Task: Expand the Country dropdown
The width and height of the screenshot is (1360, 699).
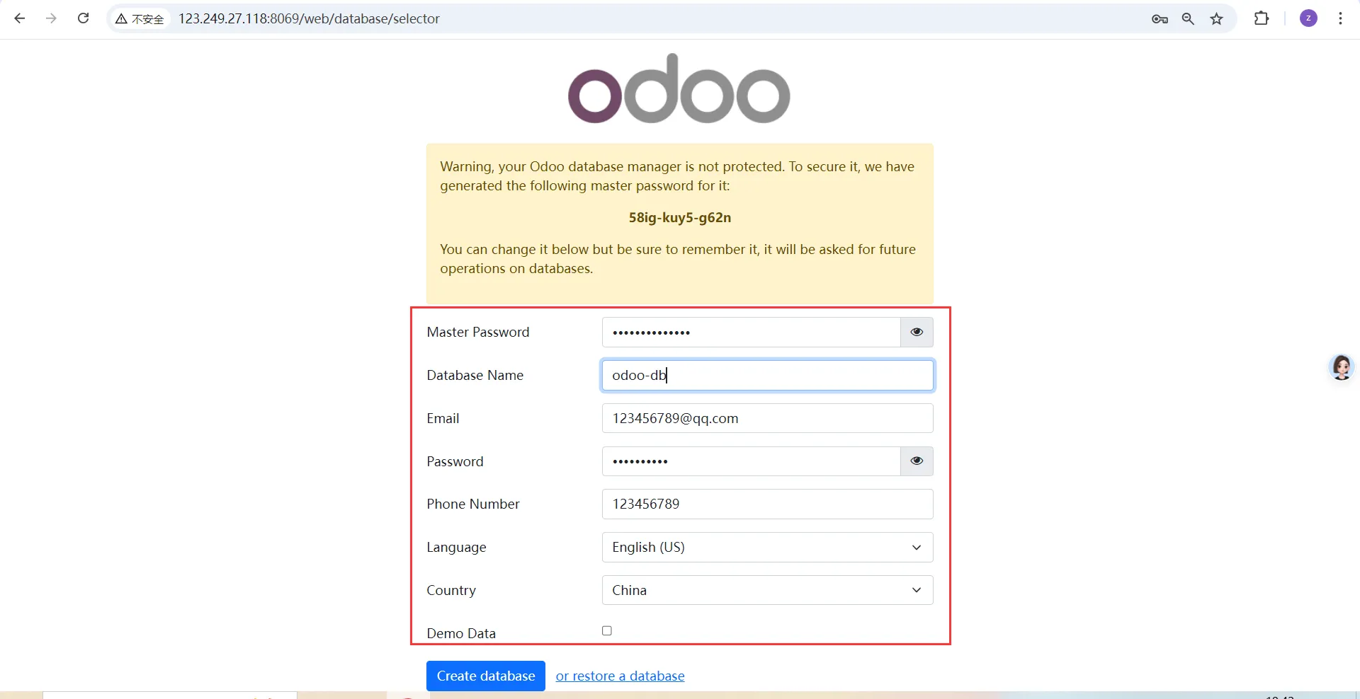Action: click(x=767, y=590)
